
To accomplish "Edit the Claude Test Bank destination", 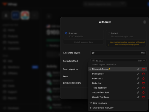I will tap(138, 97).
